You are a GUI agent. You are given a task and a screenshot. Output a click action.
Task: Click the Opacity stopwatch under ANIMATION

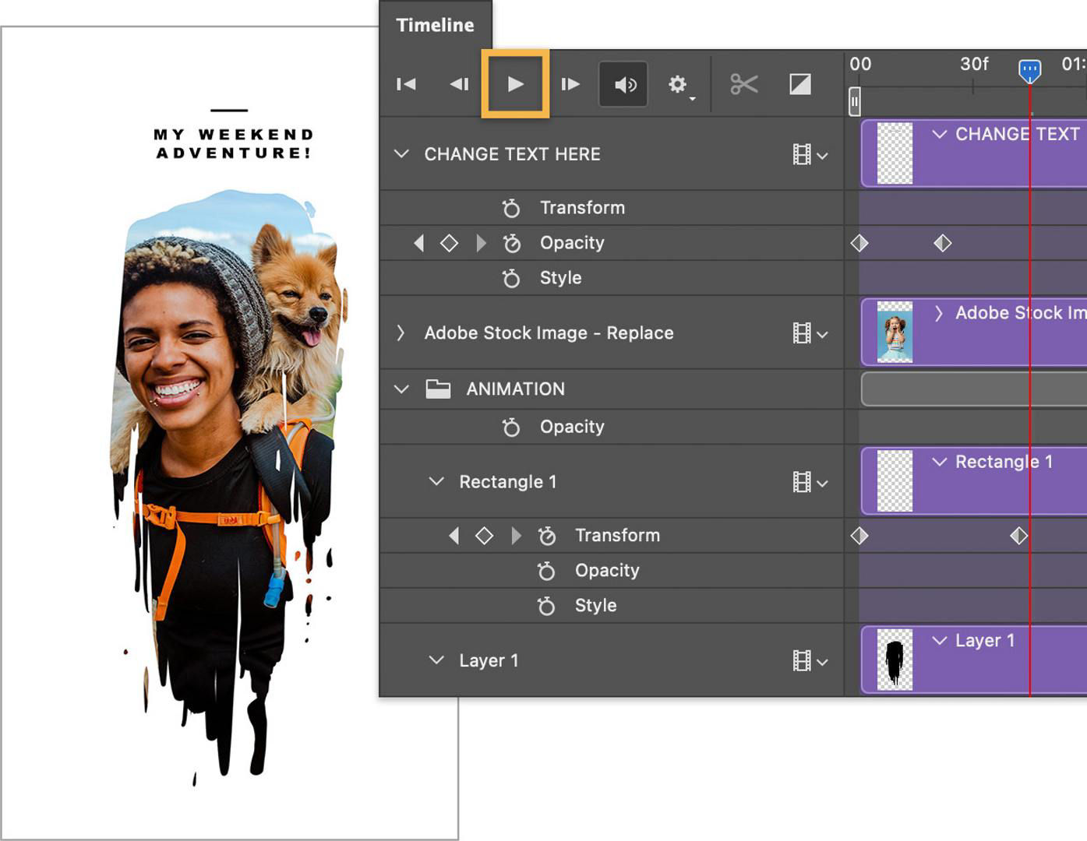click(x=510, y=426)
